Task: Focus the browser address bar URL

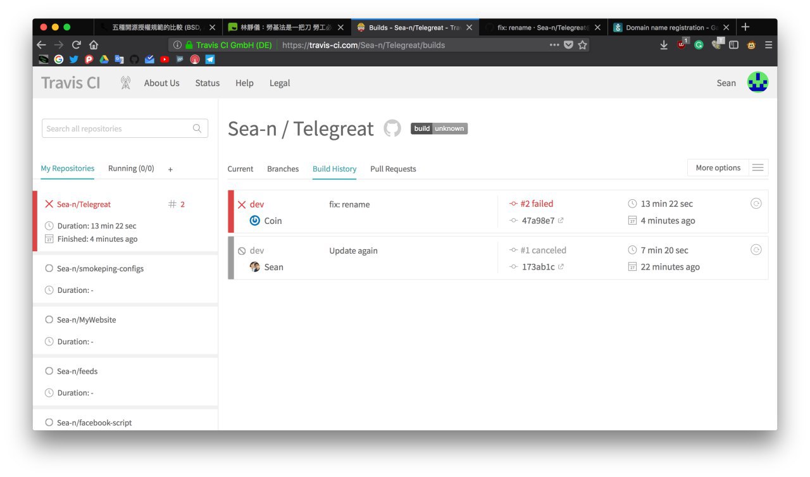Action: point(363,45)
